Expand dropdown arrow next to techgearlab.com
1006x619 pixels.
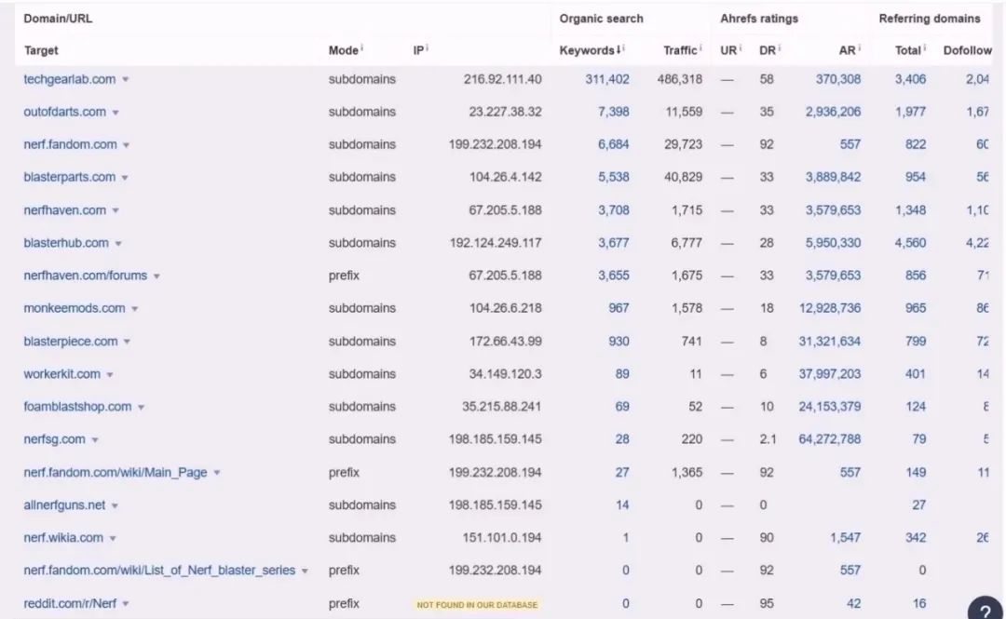pyautogui.click(x=126, y=80)
